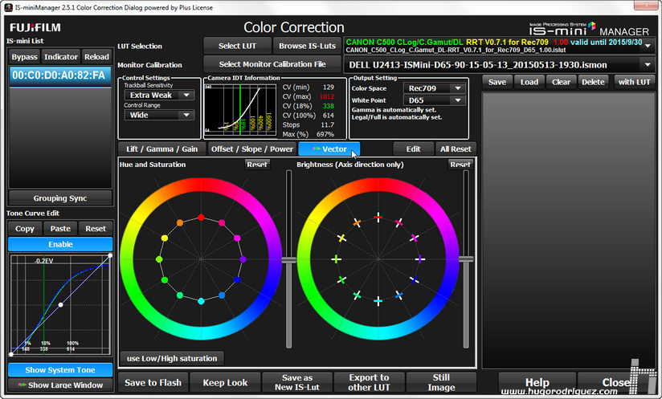Click the Select LUT button

tap(237, 46)
